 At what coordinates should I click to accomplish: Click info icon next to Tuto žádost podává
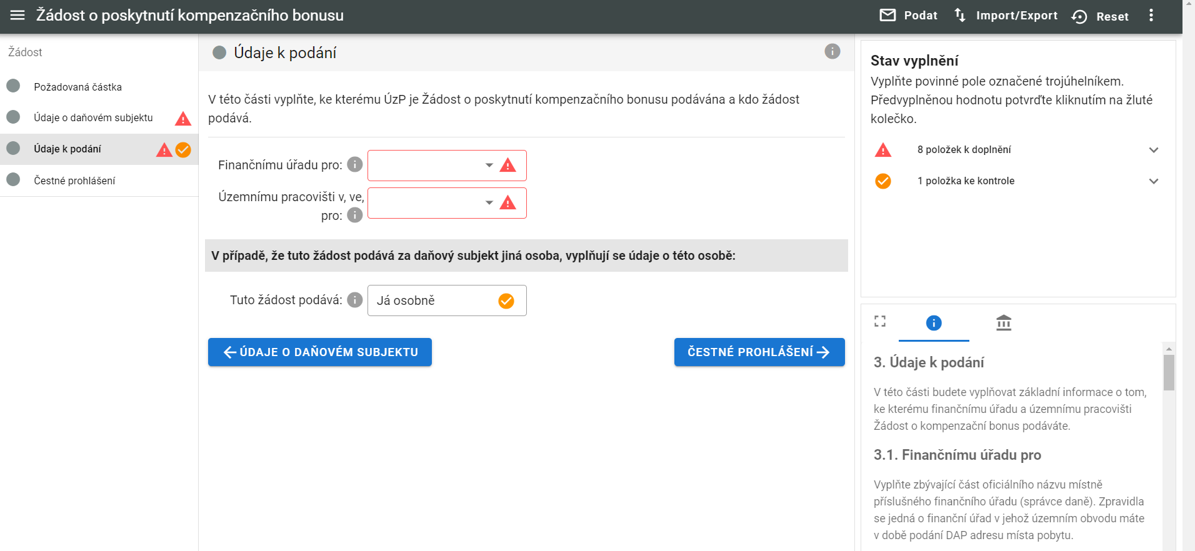355,300
